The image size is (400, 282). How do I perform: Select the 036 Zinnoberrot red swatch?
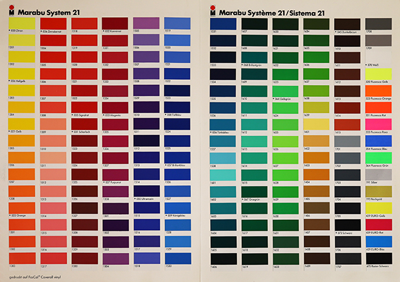click(x=53, y=23)
